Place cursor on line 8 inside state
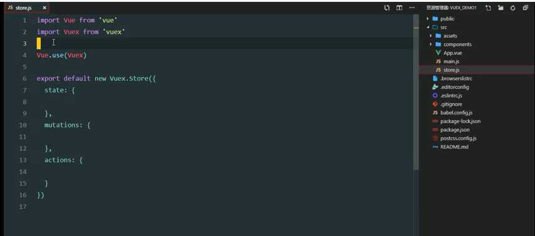The height and width of the screenshot is (236, 535). click(225, 102)
